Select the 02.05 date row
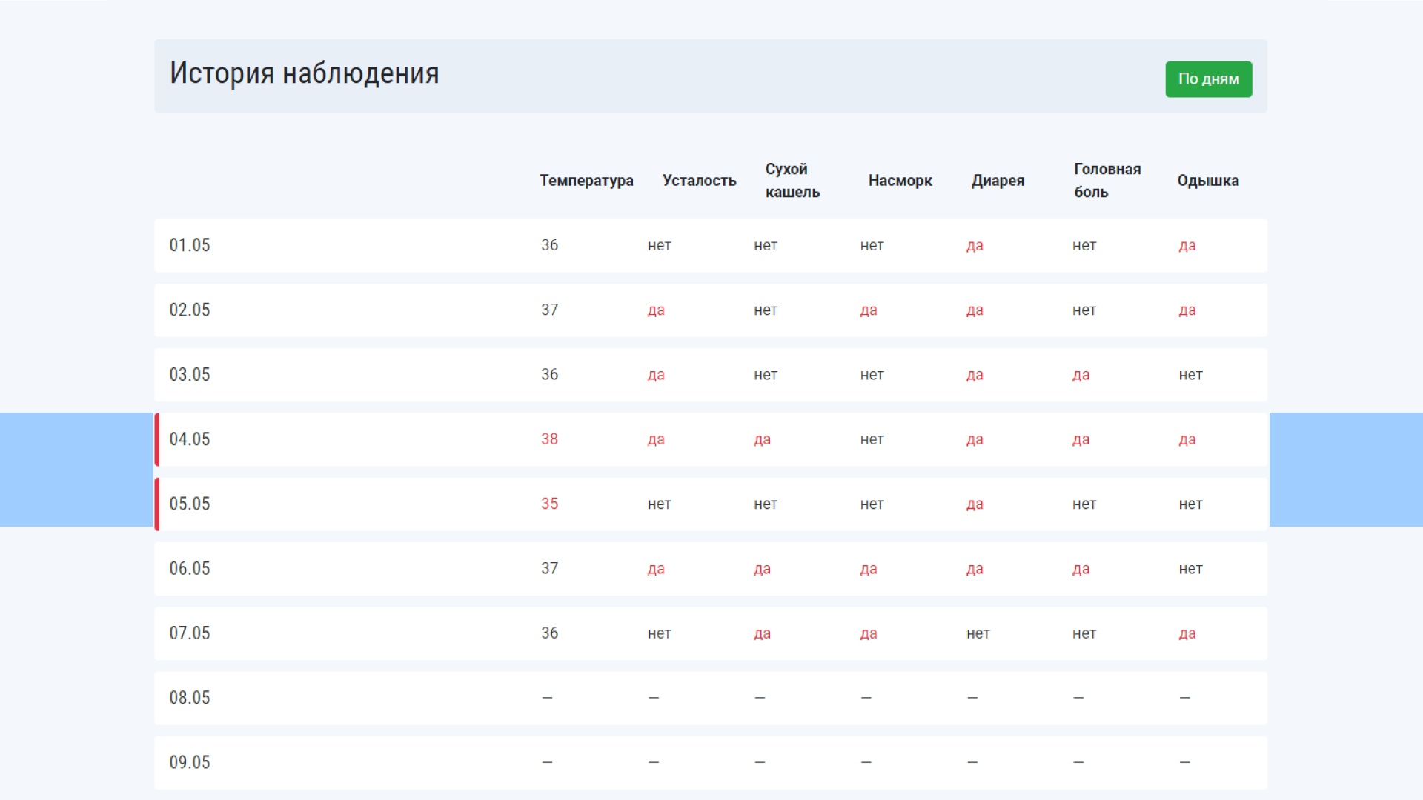1423x800 pixels. coord(190,310)
